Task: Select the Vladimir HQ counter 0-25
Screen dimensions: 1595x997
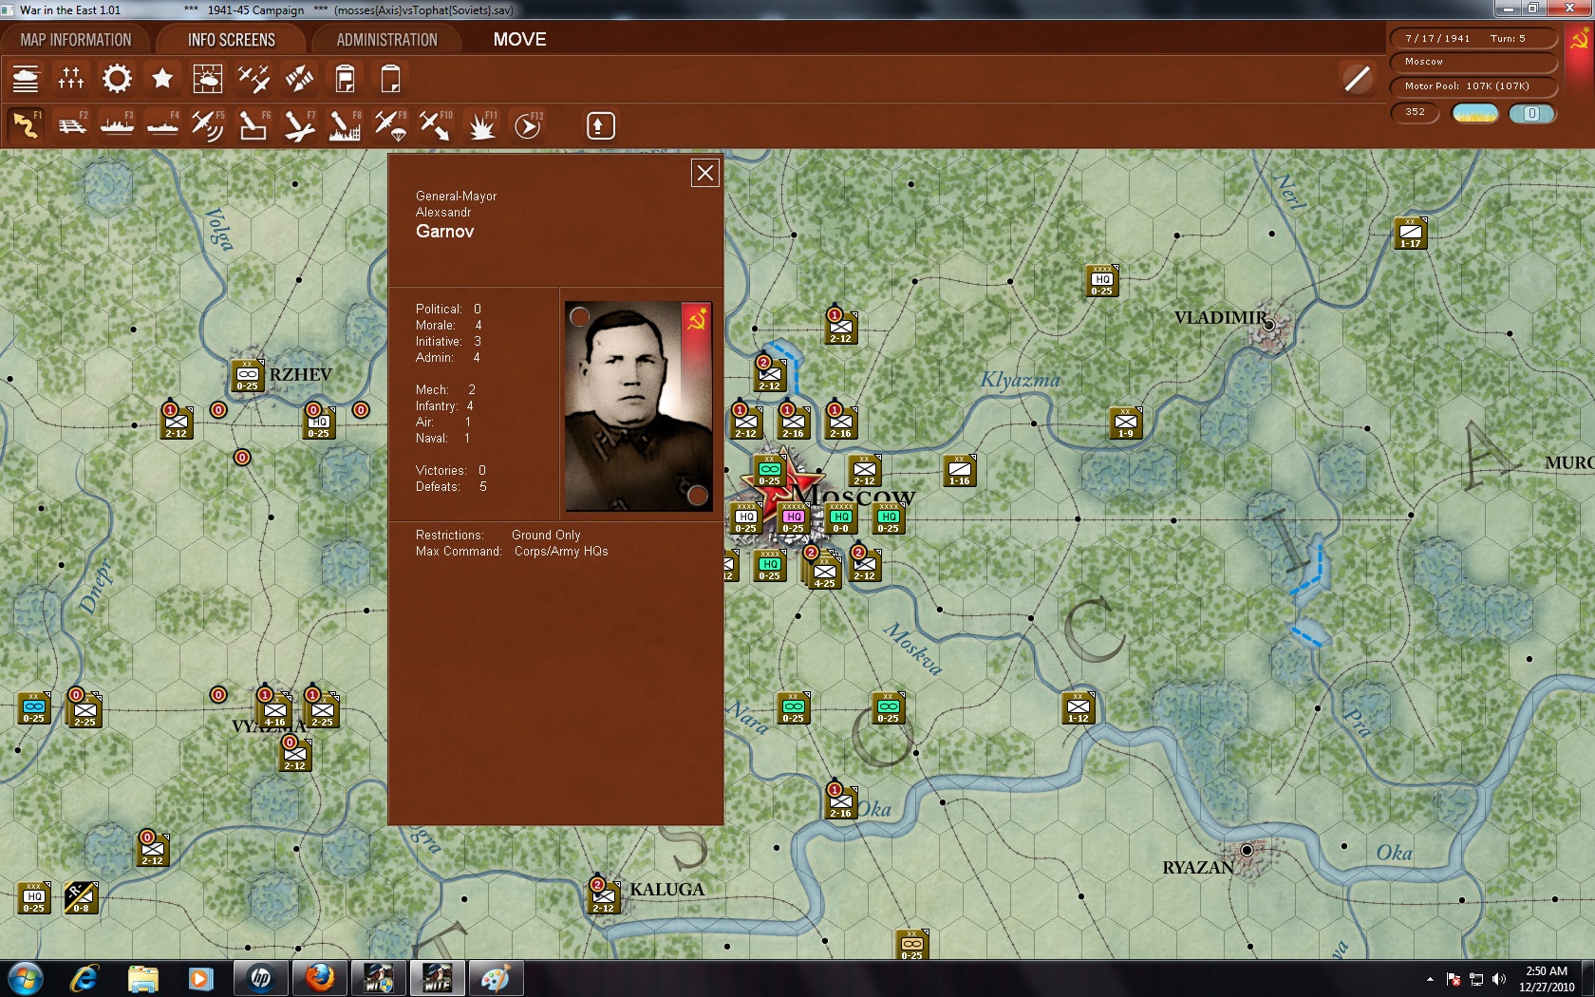Action: tap(1101, 281)
